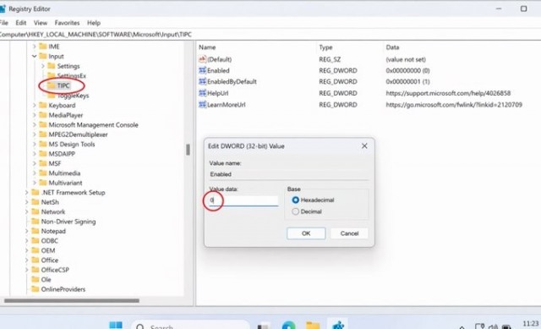Open the Windows Start button
The height and width of the screenshot is (329, 541).
pyautogui.click(x=116, y=326)
